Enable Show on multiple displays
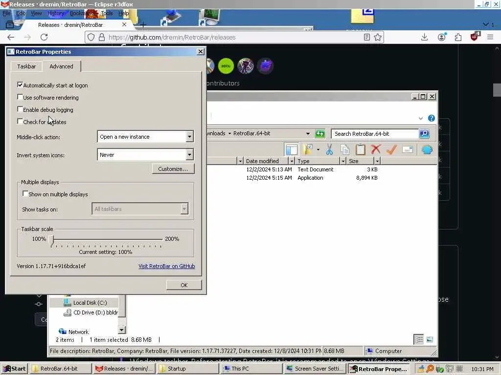Image resolution: width=501 pixels, height=375 pixels. (25, 193)
